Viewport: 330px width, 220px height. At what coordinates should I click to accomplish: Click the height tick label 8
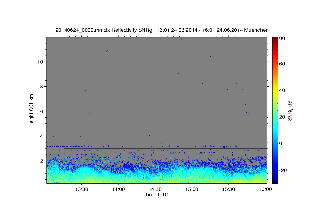coord(42,87)
